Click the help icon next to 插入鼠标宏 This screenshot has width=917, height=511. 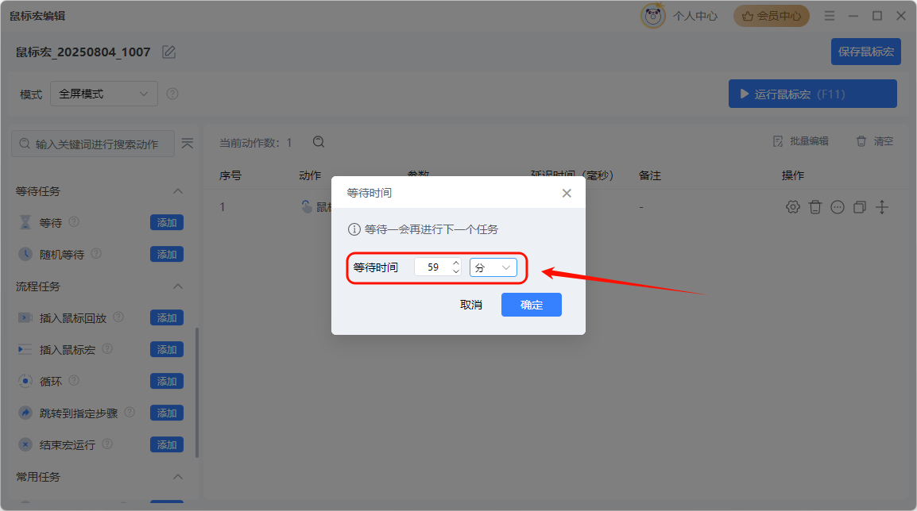(107, 348)
